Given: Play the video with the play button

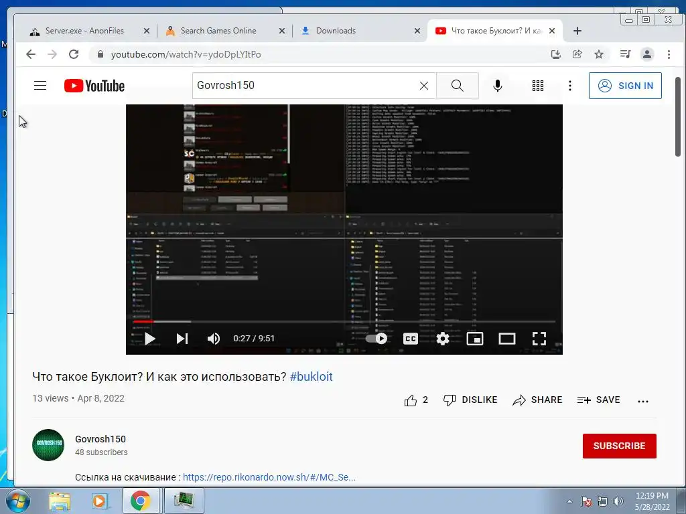Looking at the screenshot, I should pyautogui.click(x=149, y=339).
